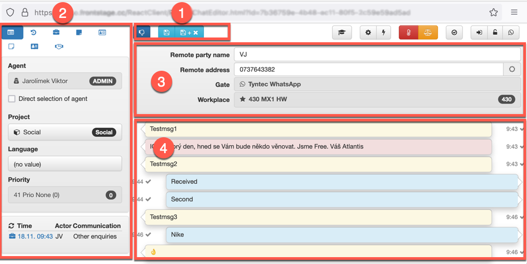
Task: Click the 430 badge in Workplace
Action: pos(506,99)
